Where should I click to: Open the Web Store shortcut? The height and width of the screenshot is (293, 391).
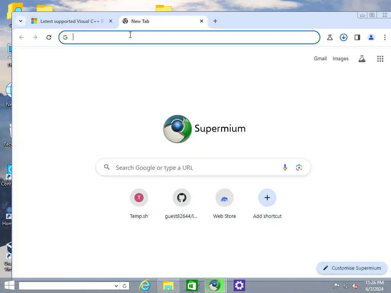pos(225,204)
